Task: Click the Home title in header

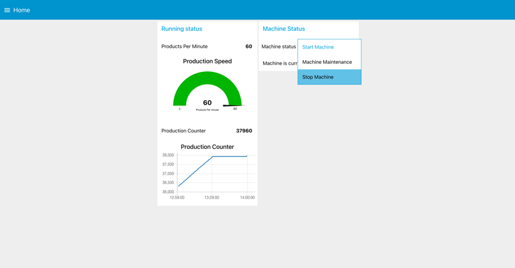Action: click(x=22, y=10)
